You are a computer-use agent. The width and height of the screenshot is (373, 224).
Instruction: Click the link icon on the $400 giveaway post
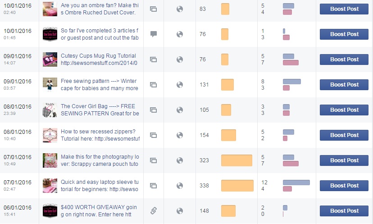[x=153, y=210]
